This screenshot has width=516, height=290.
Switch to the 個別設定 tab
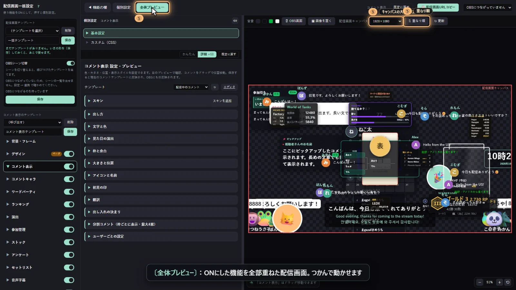[x=124, y=7]
